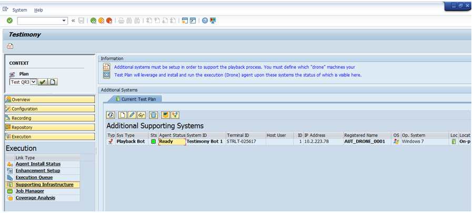Open the Coverage Analysis link
Viewport: 473px width, 213px height.
pyautogui.click(x=35, y=198)
